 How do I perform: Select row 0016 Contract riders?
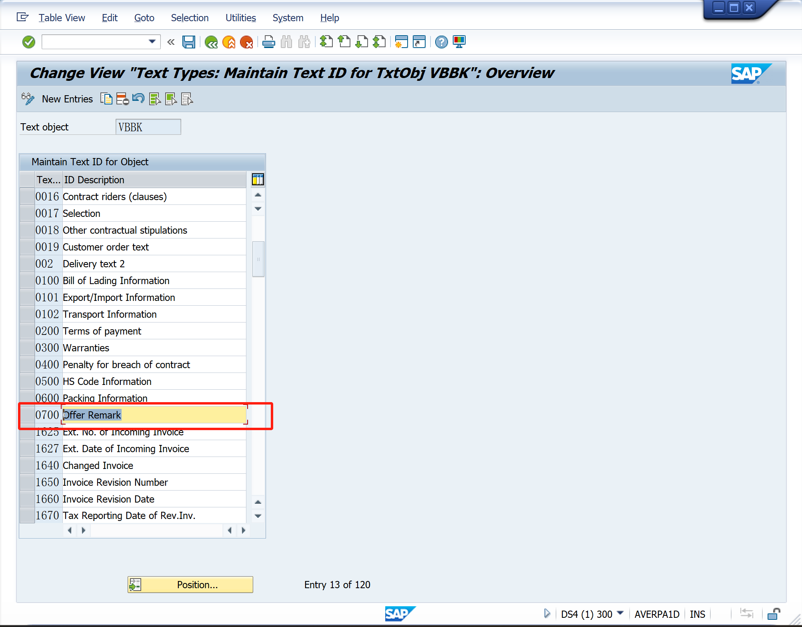pos(27,196)
